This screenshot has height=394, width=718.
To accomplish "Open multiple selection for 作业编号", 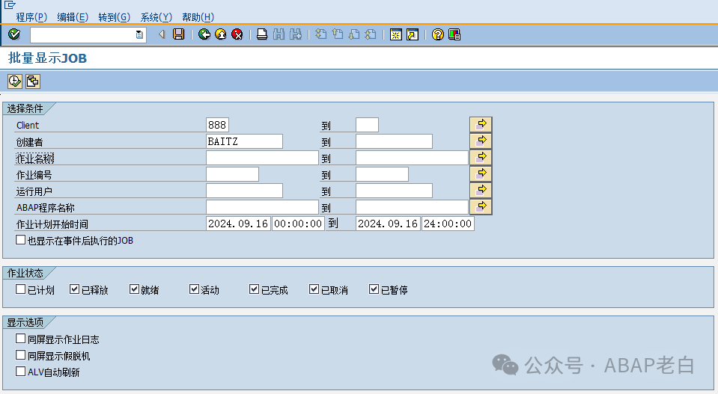I will (x=481, y=173).
